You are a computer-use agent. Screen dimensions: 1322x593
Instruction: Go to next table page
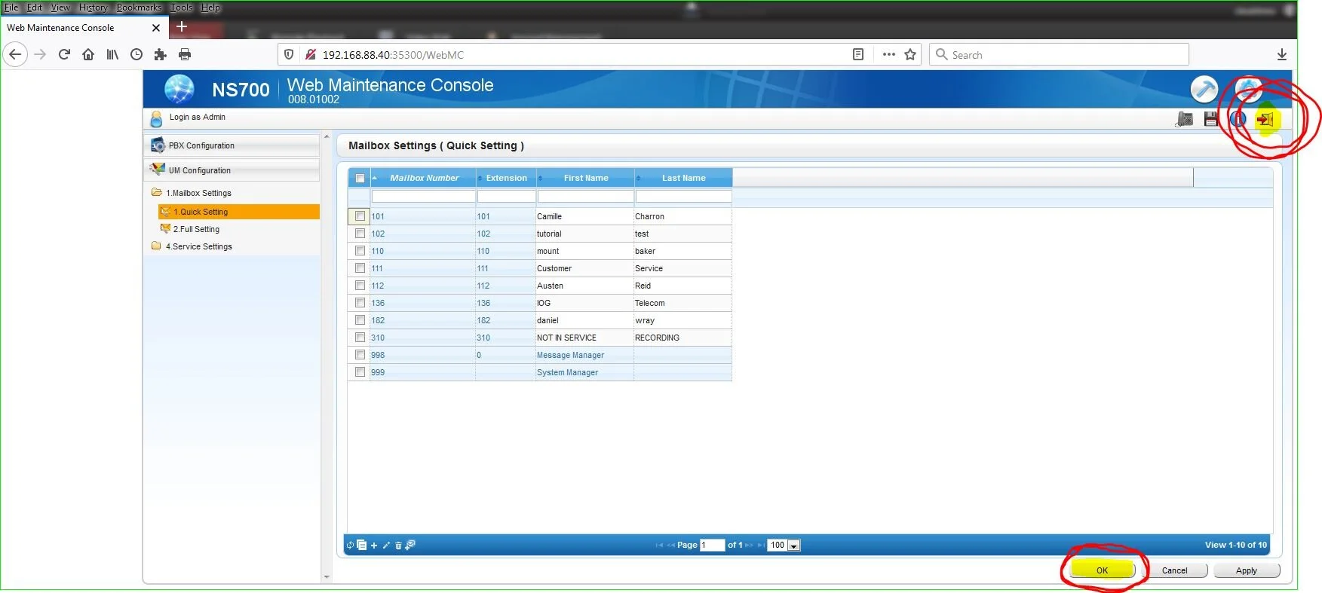tap(749, 545)
